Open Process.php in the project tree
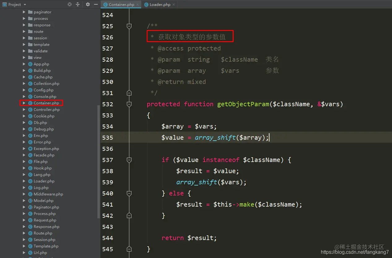This screenshot has height=258, width=392. pyautogui.click(x=45, y=214)
